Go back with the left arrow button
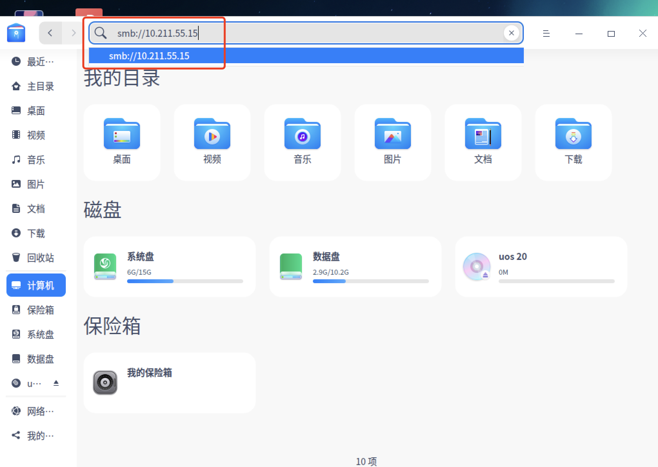 click(x=50, y=33)
